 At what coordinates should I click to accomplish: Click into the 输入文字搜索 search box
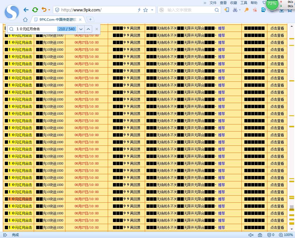coord(189,10)
